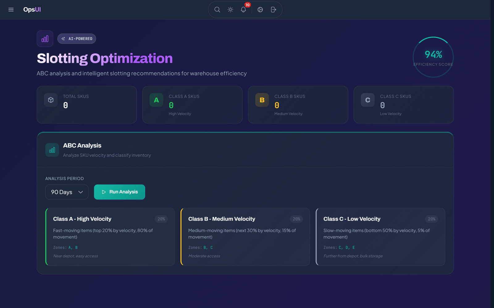Select the Class C - Low Velocity heading

coord(352,219)
